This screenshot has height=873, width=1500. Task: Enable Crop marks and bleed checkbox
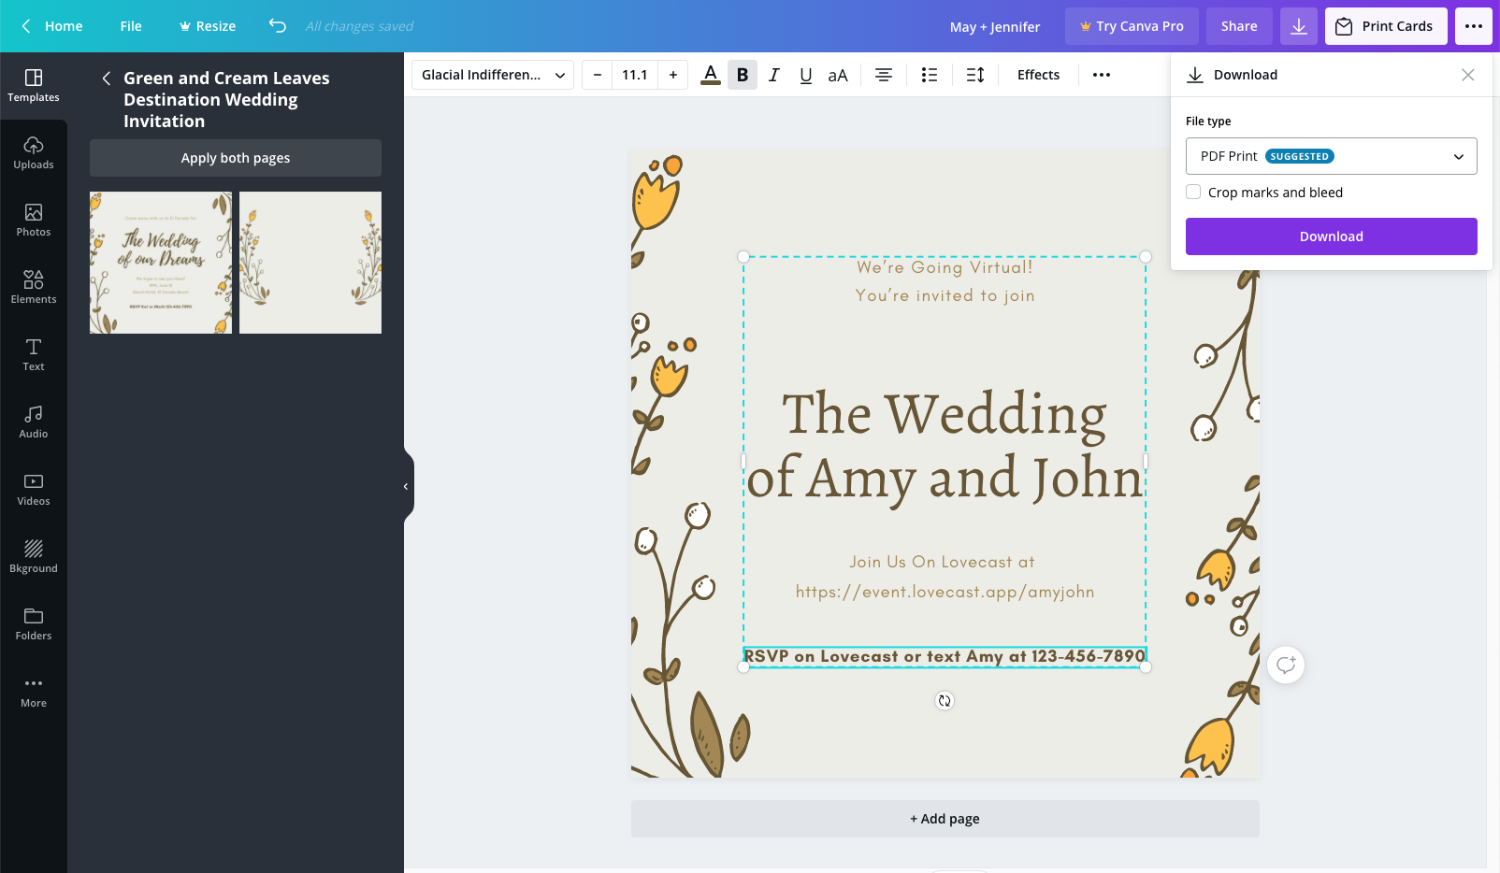coord(1193,192)
